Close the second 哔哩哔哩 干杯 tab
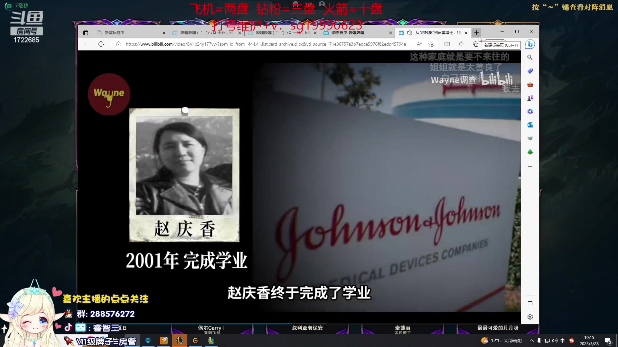The width and height of the screenshot is (618, 347). click(315, 33)
